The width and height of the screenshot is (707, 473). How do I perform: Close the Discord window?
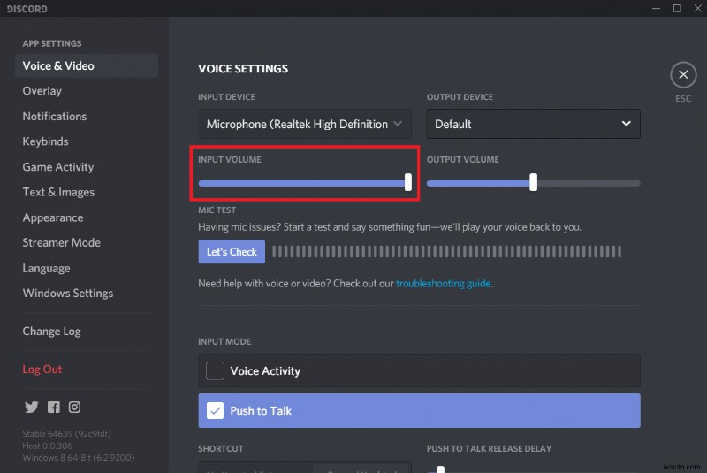697,8
